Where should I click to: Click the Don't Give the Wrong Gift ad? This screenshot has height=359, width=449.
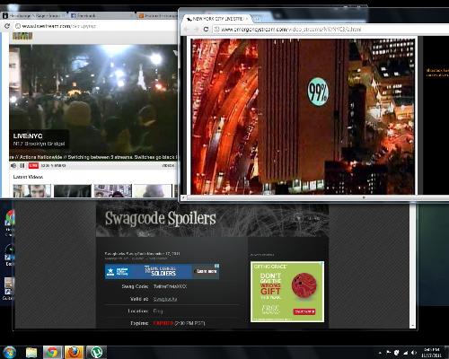[x=287, y=292]
